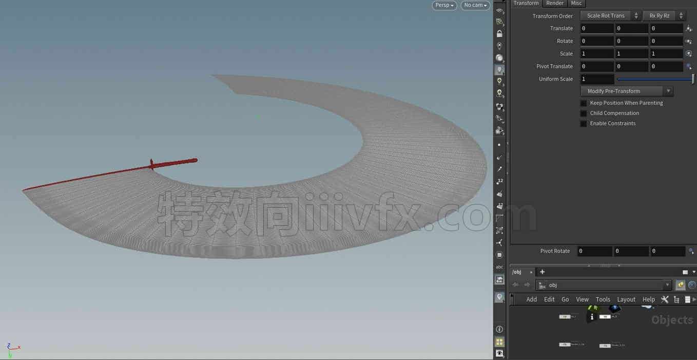Click the wrench icon in network toolbar
The height and width of the screenshot is (360, 697).
(665, 299)
